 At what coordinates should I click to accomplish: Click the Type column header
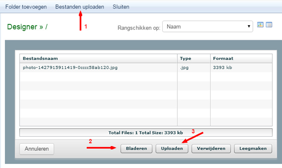[194, 59]
